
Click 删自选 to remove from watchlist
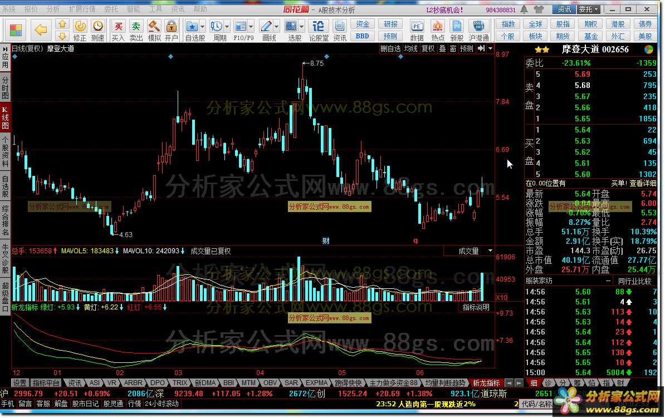point(390,49)
